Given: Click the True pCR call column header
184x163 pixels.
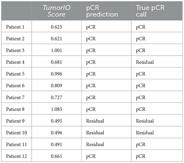Looking at the screenshot, I should (150, 11).
